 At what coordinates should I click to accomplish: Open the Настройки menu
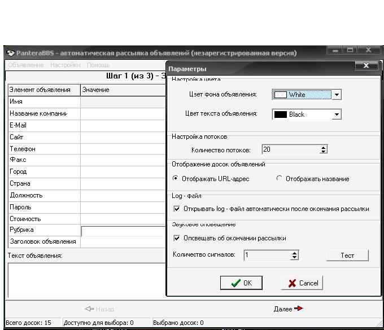pyautogui.click(x=66, y=65)
